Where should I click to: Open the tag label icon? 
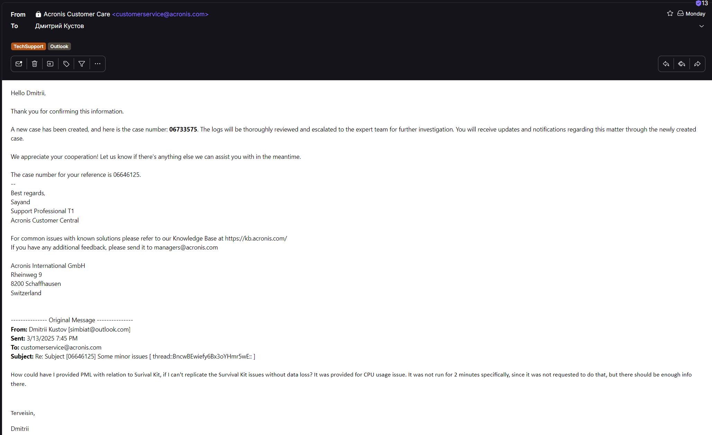[66, 64]
